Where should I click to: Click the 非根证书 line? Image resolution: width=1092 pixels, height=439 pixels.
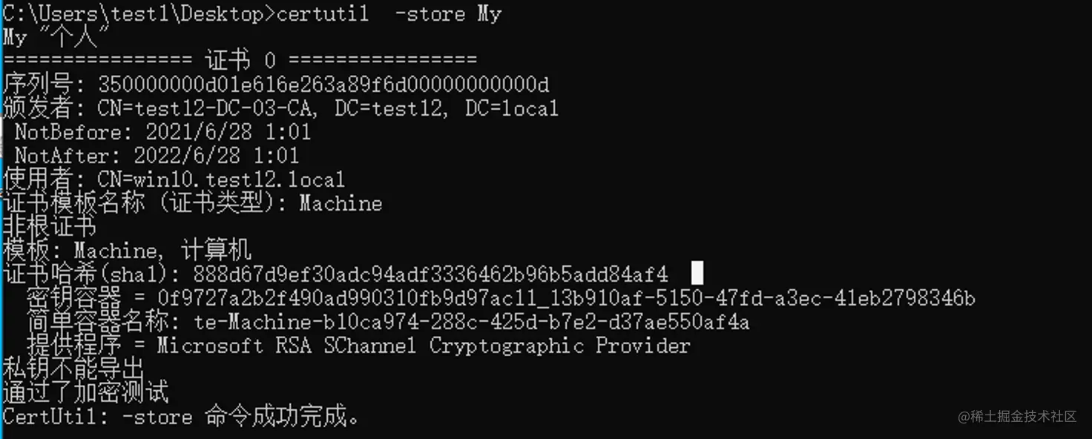click(x=50, y=226)
